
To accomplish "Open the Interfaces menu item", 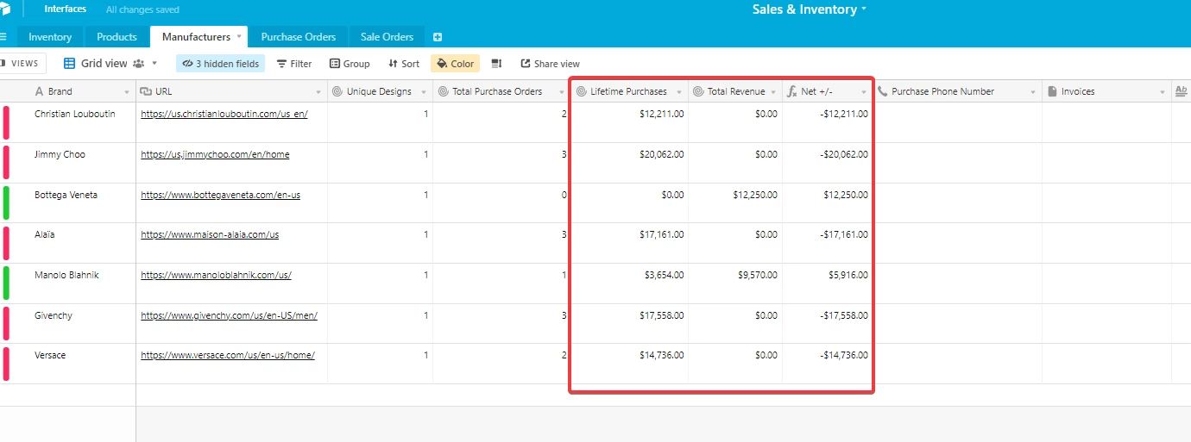I will click(x=66, y=9).
